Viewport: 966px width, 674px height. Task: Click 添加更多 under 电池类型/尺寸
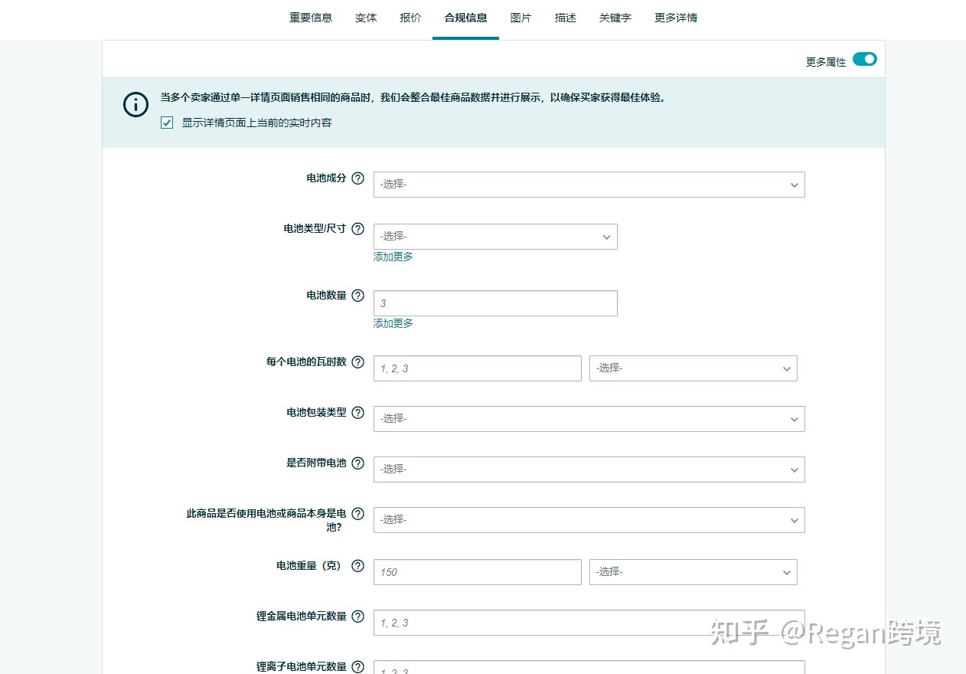click(x=393, y=257)
